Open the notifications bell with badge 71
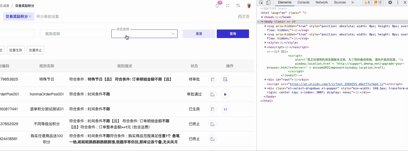 (x=217, y=6)
